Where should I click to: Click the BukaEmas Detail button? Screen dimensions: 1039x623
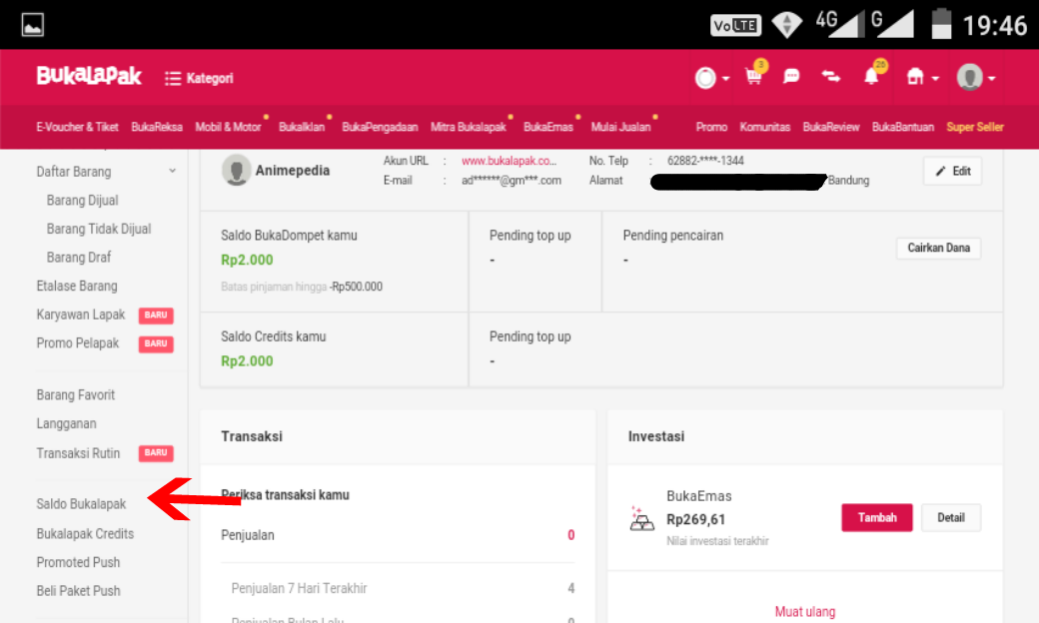pos(951,518)
